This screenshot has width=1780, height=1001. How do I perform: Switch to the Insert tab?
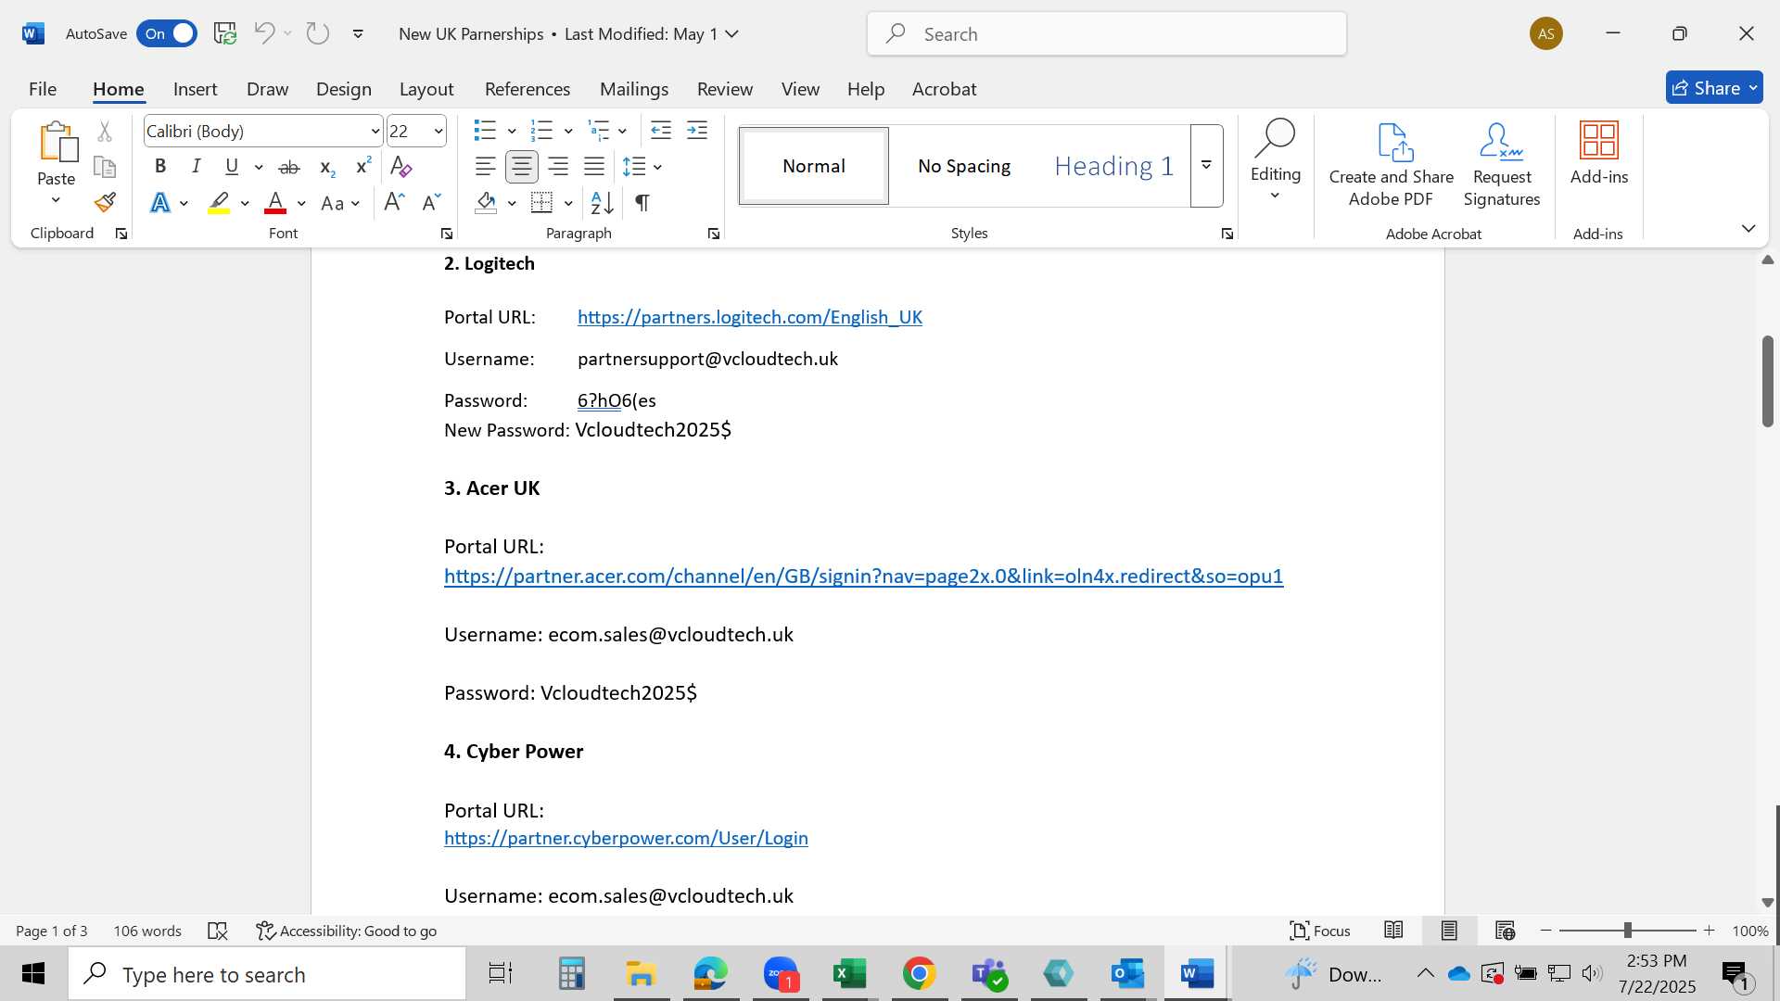195,89
